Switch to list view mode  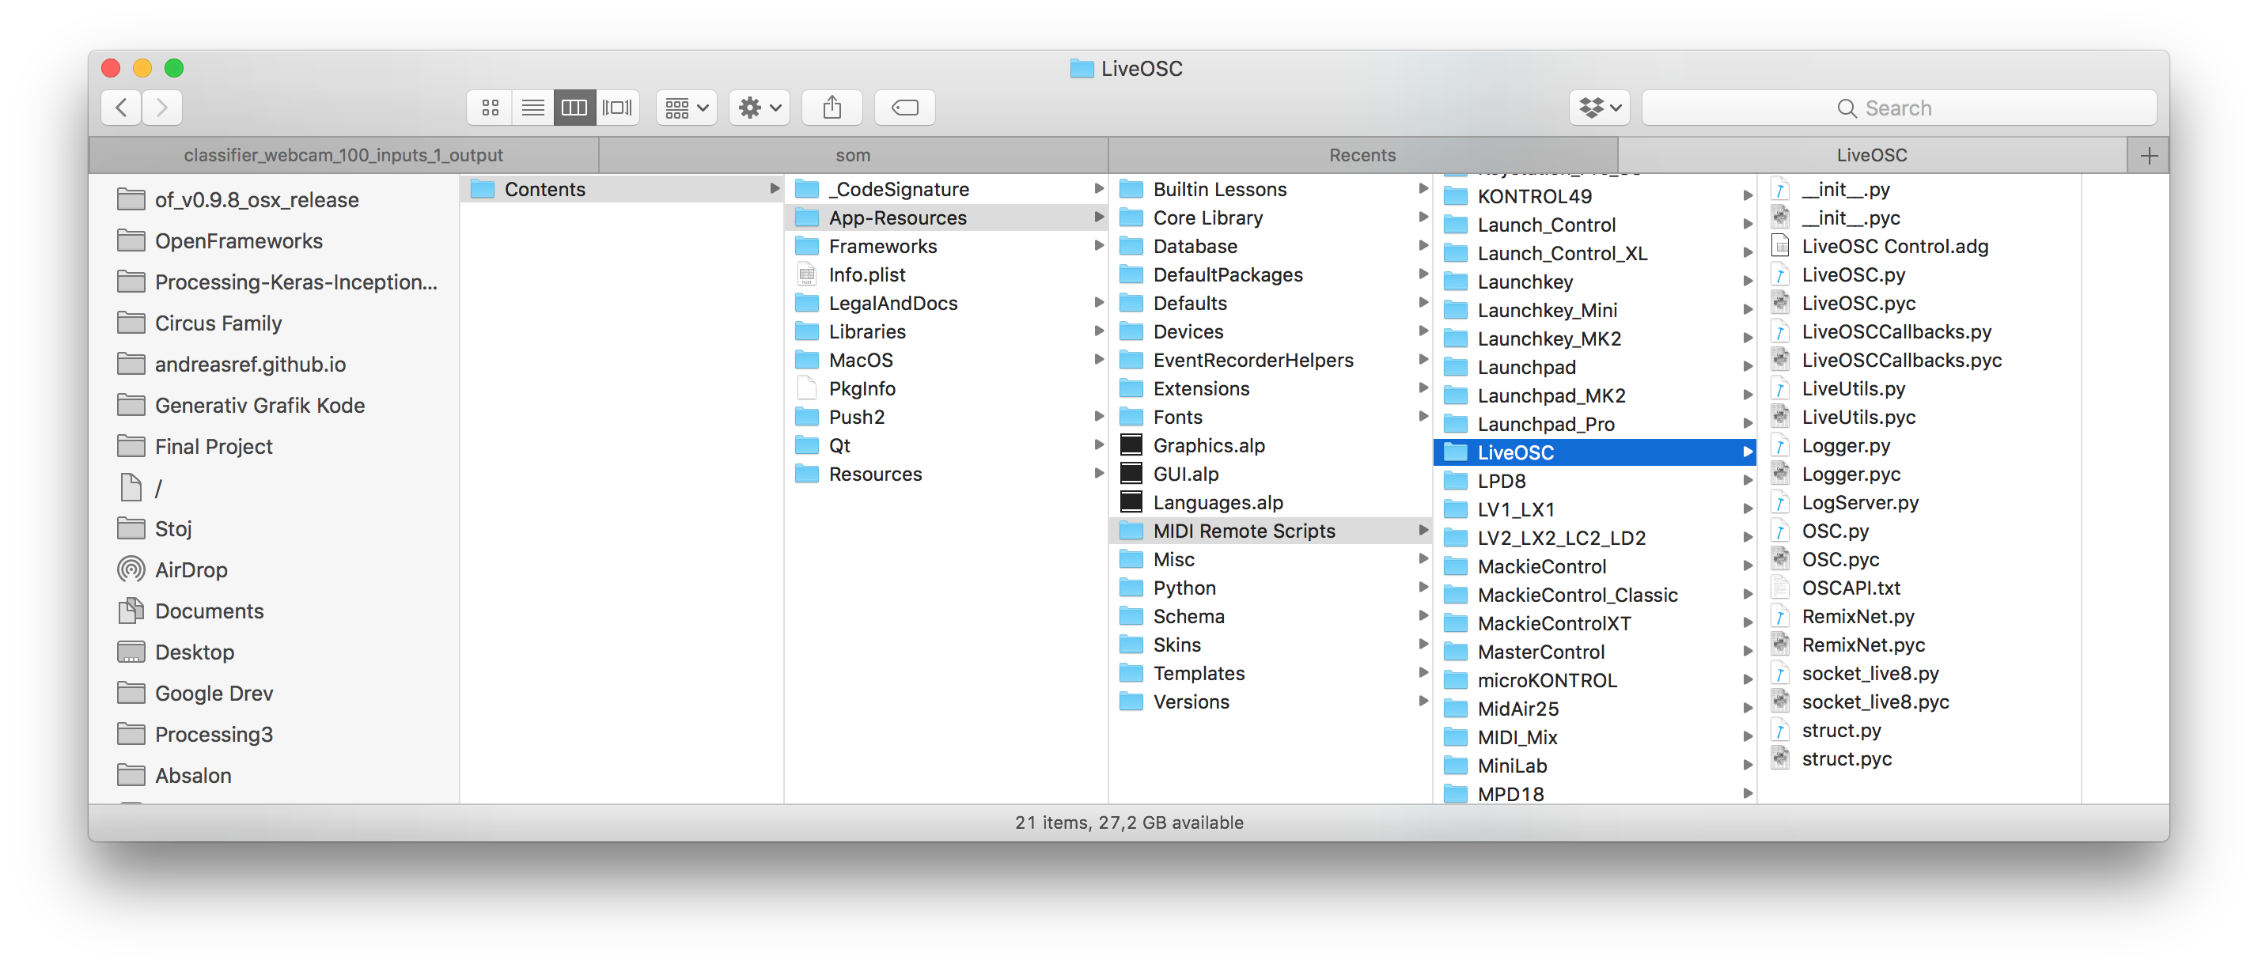click(x=532, y=108)
